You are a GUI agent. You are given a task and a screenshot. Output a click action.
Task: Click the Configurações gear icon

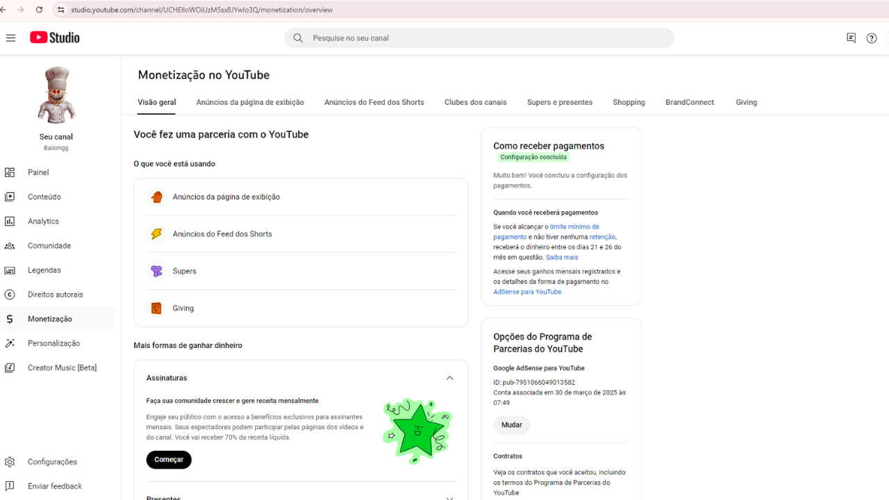10,462
